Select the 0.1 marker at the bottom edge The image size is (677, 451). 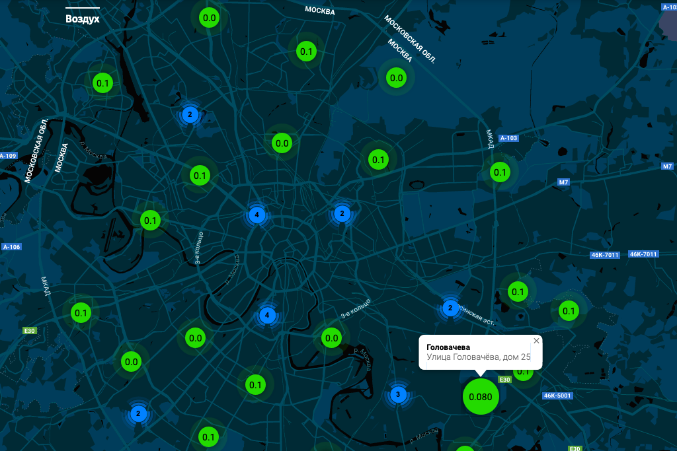pos(208,436)
